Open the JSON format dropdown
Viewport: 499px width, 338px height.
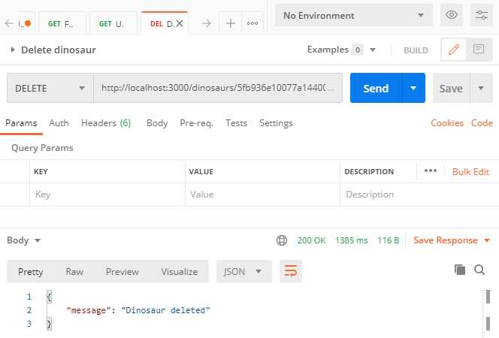243,272
